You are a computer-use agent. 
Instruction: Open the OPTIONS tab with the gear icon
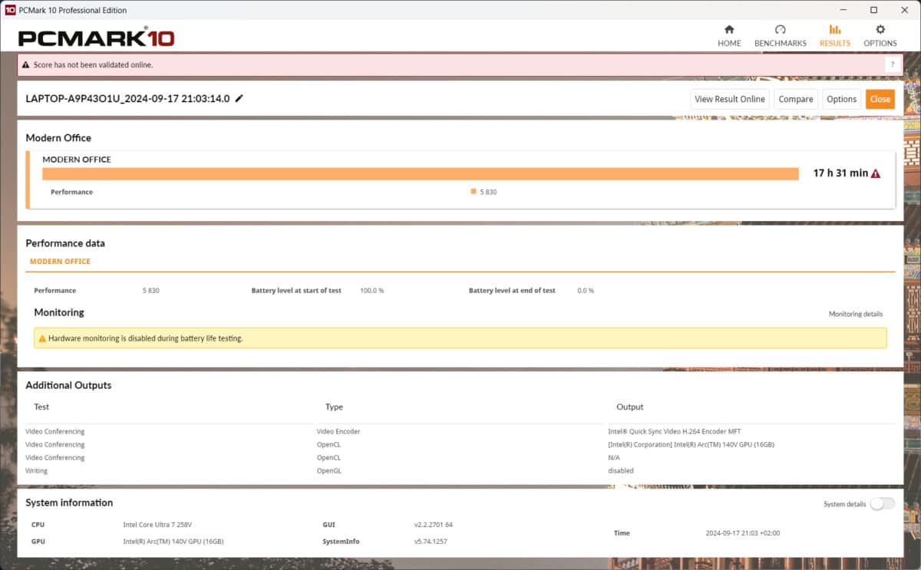[880, 36]
